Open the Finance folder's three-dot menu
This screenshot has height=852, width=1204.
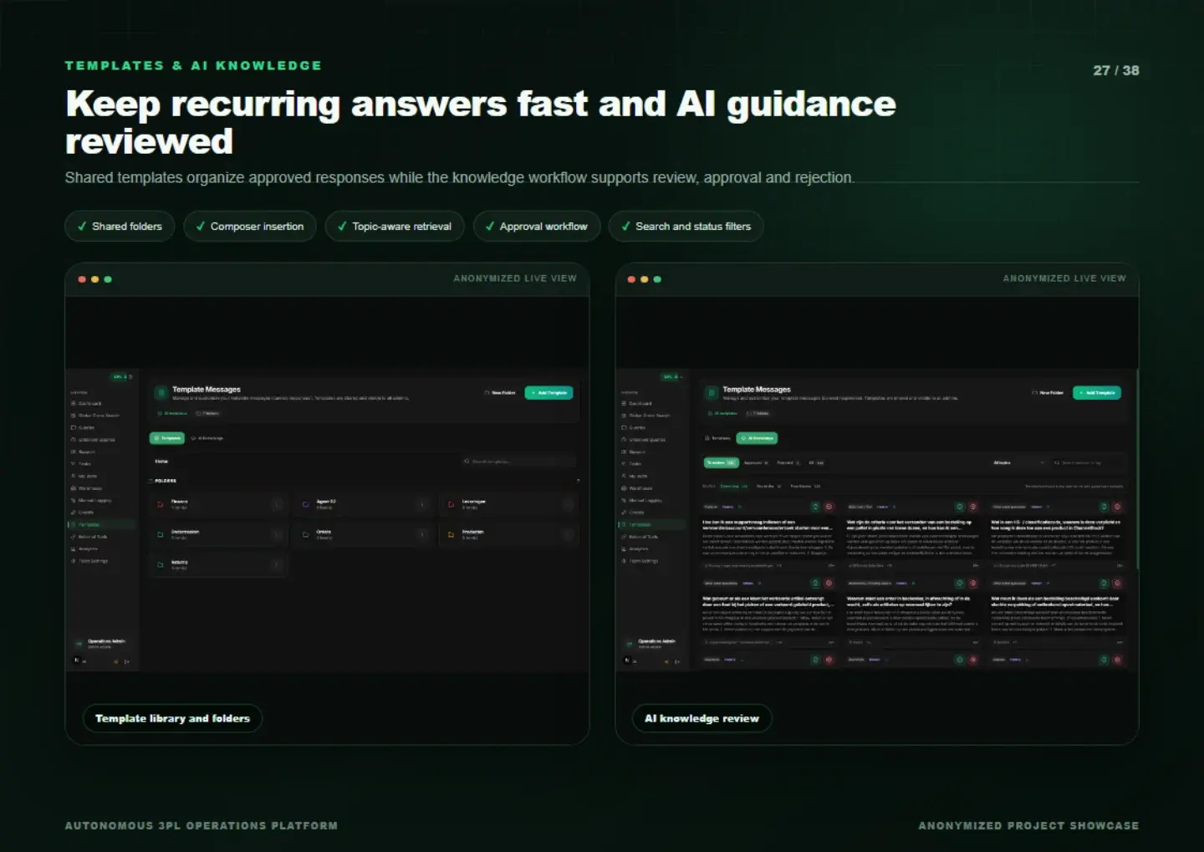pos(277,505)
